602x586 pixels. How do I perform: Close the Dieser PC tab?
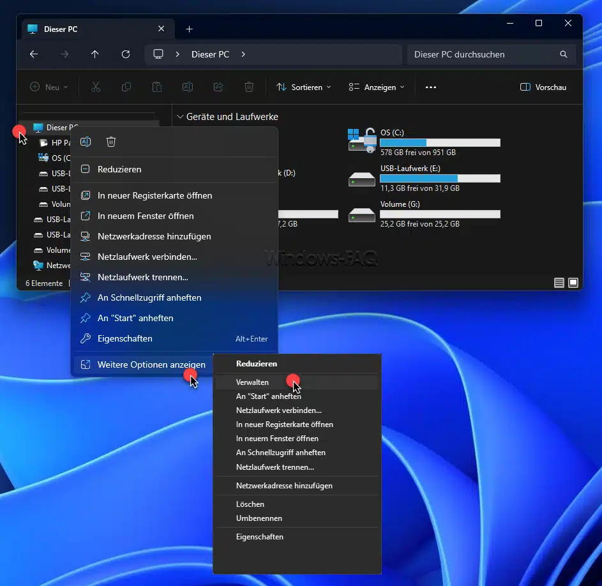tap(162, 29)
